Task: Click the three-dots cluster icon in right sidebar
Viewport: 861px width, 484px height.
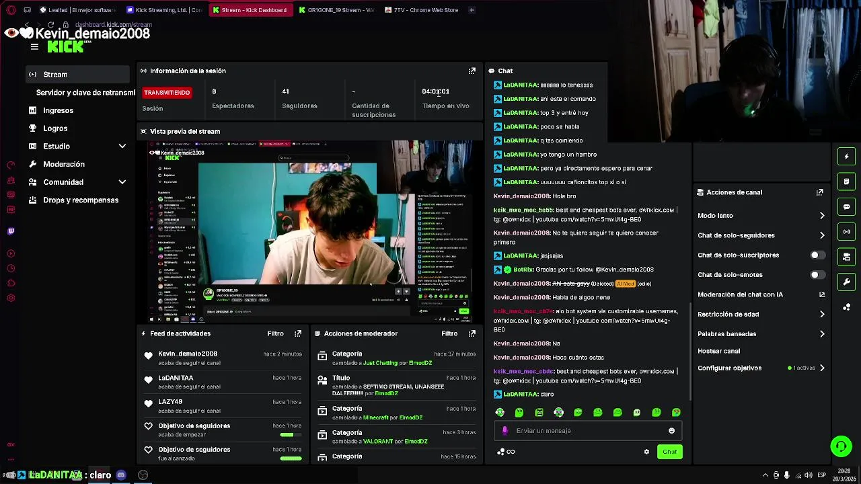Action: point(847,307)
